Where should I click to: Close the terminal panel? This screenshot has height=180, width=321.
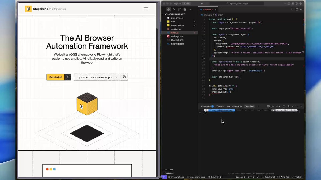click(x=301, y=106)
